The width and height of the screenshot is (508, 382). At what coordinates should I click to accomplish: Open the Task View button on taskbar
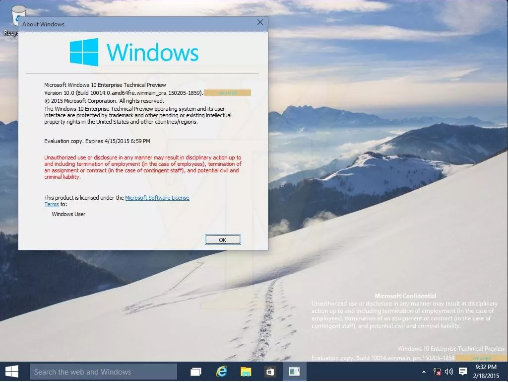click(195, 371)
